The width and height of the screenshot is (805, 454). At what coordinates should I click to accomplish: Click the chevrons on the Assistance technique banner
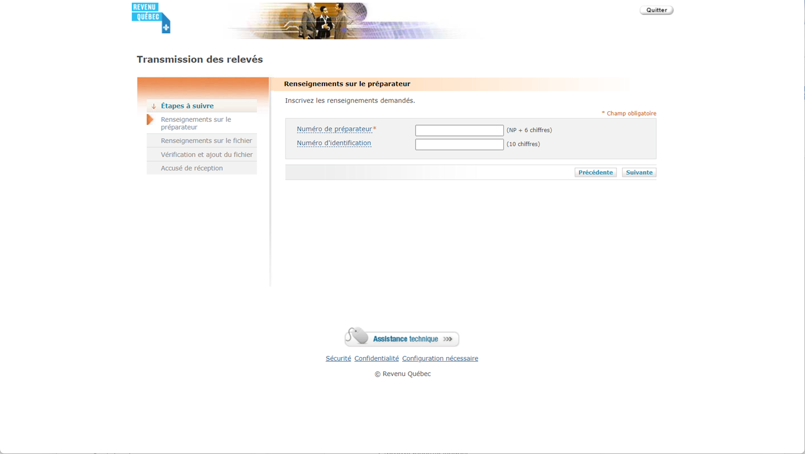pyautogui.click(x=447, y=339)
